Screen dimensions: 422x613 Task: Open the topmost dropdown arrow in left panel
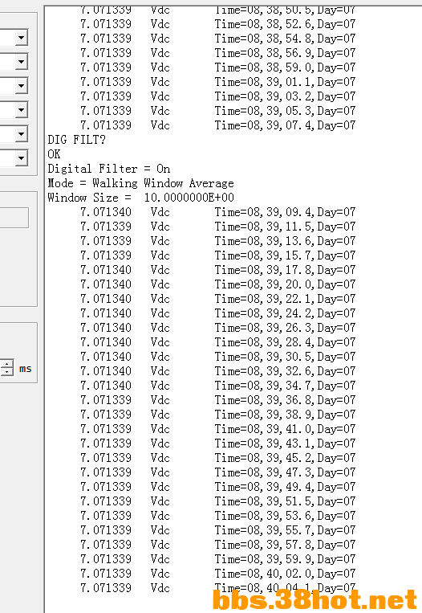(22, 38)
